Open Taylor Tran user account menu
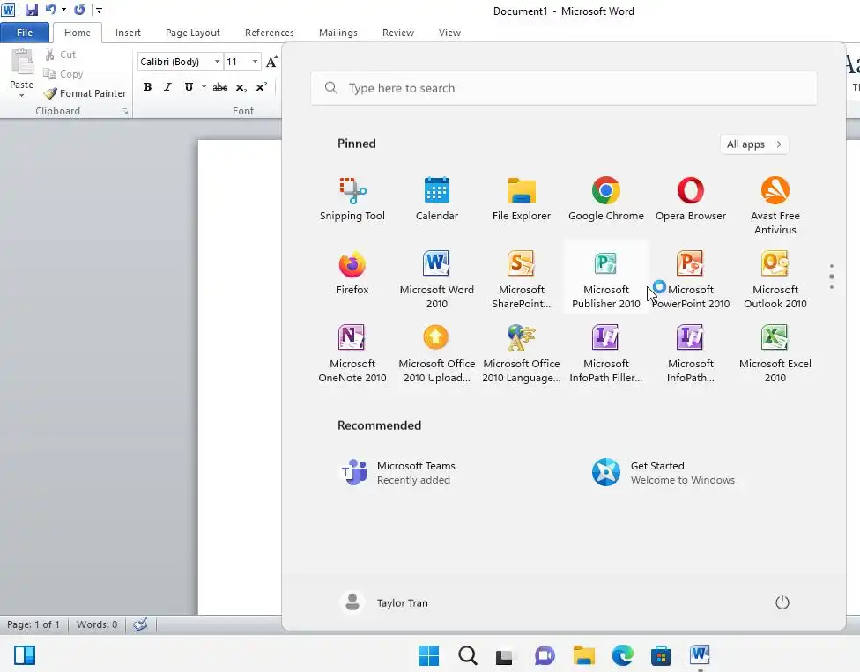This screenshot has width=860, height=672. (x=384, y=602)
